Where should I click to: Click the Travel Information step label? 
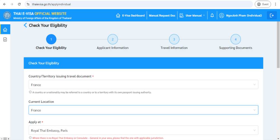pyautogui.click(x=174, y=48)
